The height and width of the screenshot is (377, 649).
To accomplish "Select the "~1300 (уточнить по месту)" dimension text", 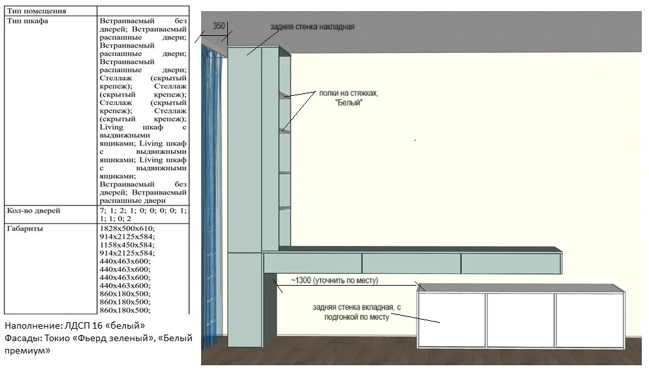I will tap(335, 280).
